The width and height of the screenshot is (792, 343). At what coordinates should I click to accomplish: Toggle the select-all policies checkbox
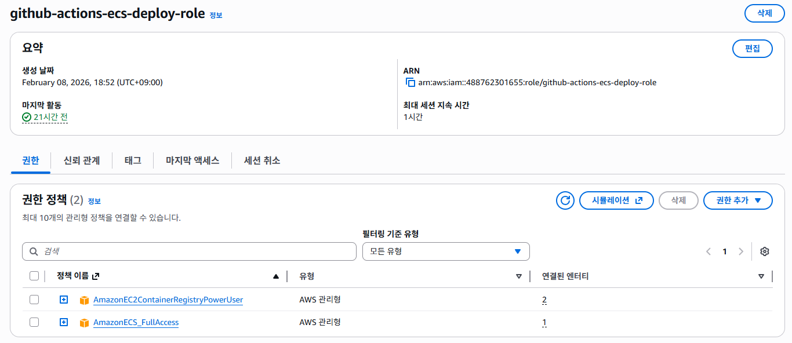[34, 276]
